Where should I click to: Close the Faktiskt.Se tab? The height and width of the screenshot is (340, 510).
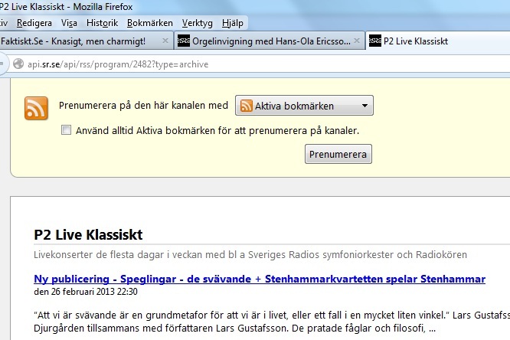click(165, 41)
